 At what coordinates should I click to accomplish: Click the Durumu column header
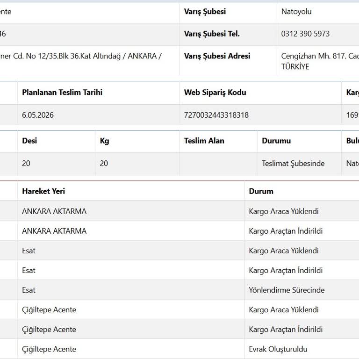(x=276, y=141)
